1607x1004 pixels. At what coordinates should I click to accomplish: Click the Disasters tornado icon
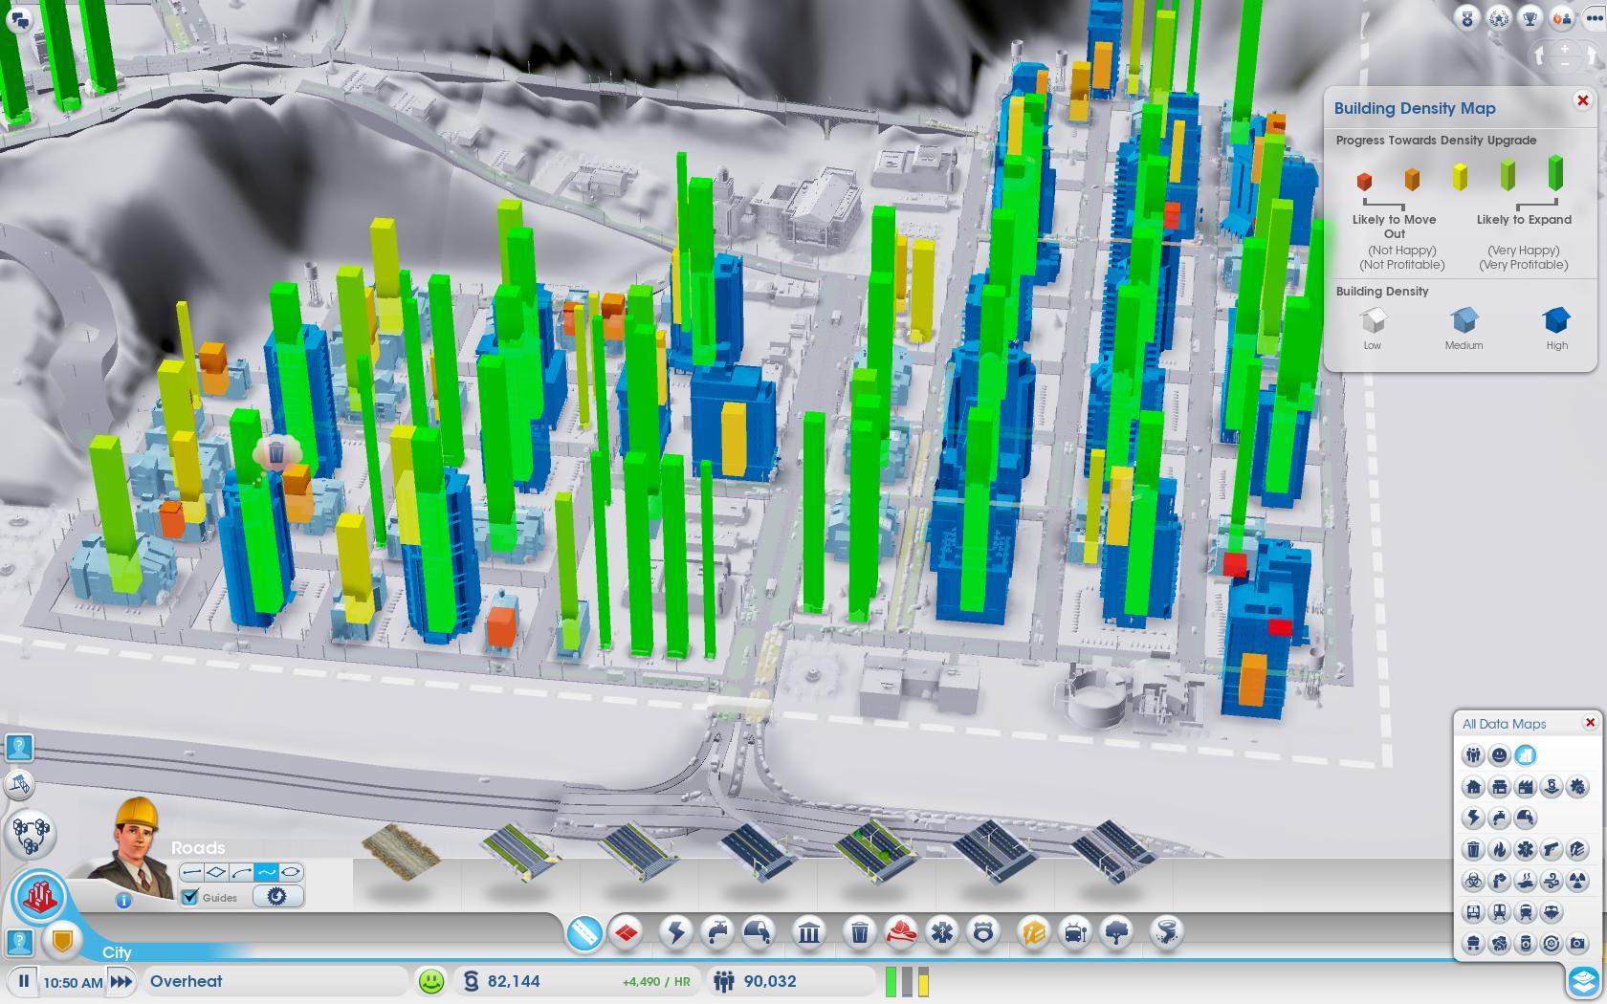pyautogui.click(x=1166, y=931)
